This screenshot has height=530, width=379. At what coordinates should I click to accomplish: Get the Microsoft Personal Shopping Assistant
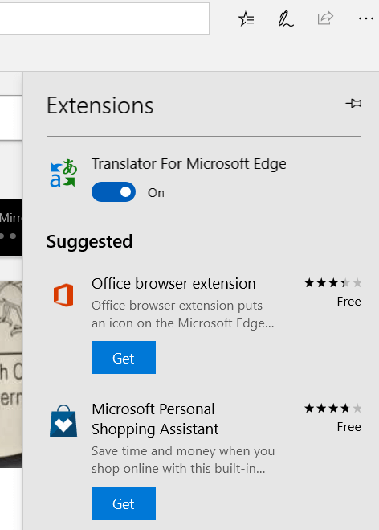[124, 503]
